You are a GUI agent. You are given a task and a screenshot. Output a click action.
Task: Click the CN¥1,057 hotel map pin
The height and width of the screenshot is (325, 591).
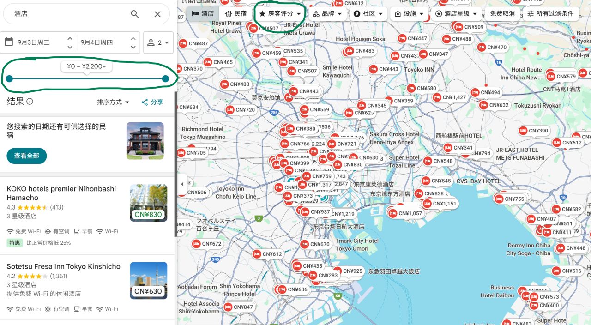click(x=406, y=213)
